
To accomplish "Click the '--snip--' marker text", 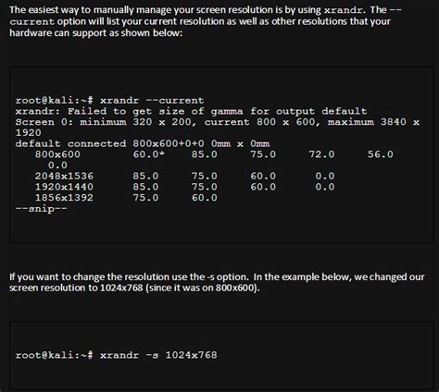I will point(41,209).
